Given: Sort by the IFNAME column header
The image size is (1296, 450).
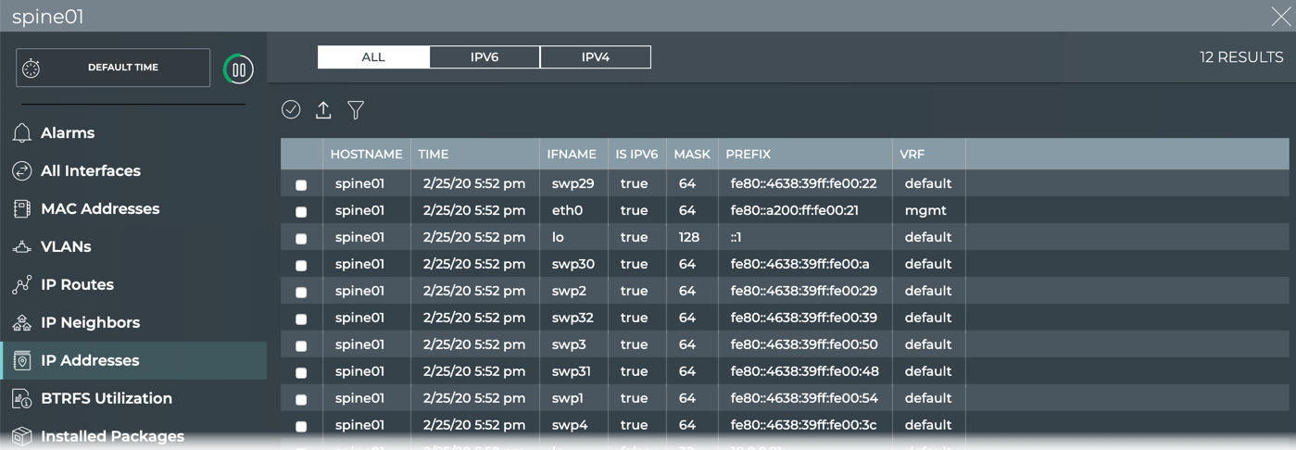Looking at the screenshot, I should click(572, 155).
